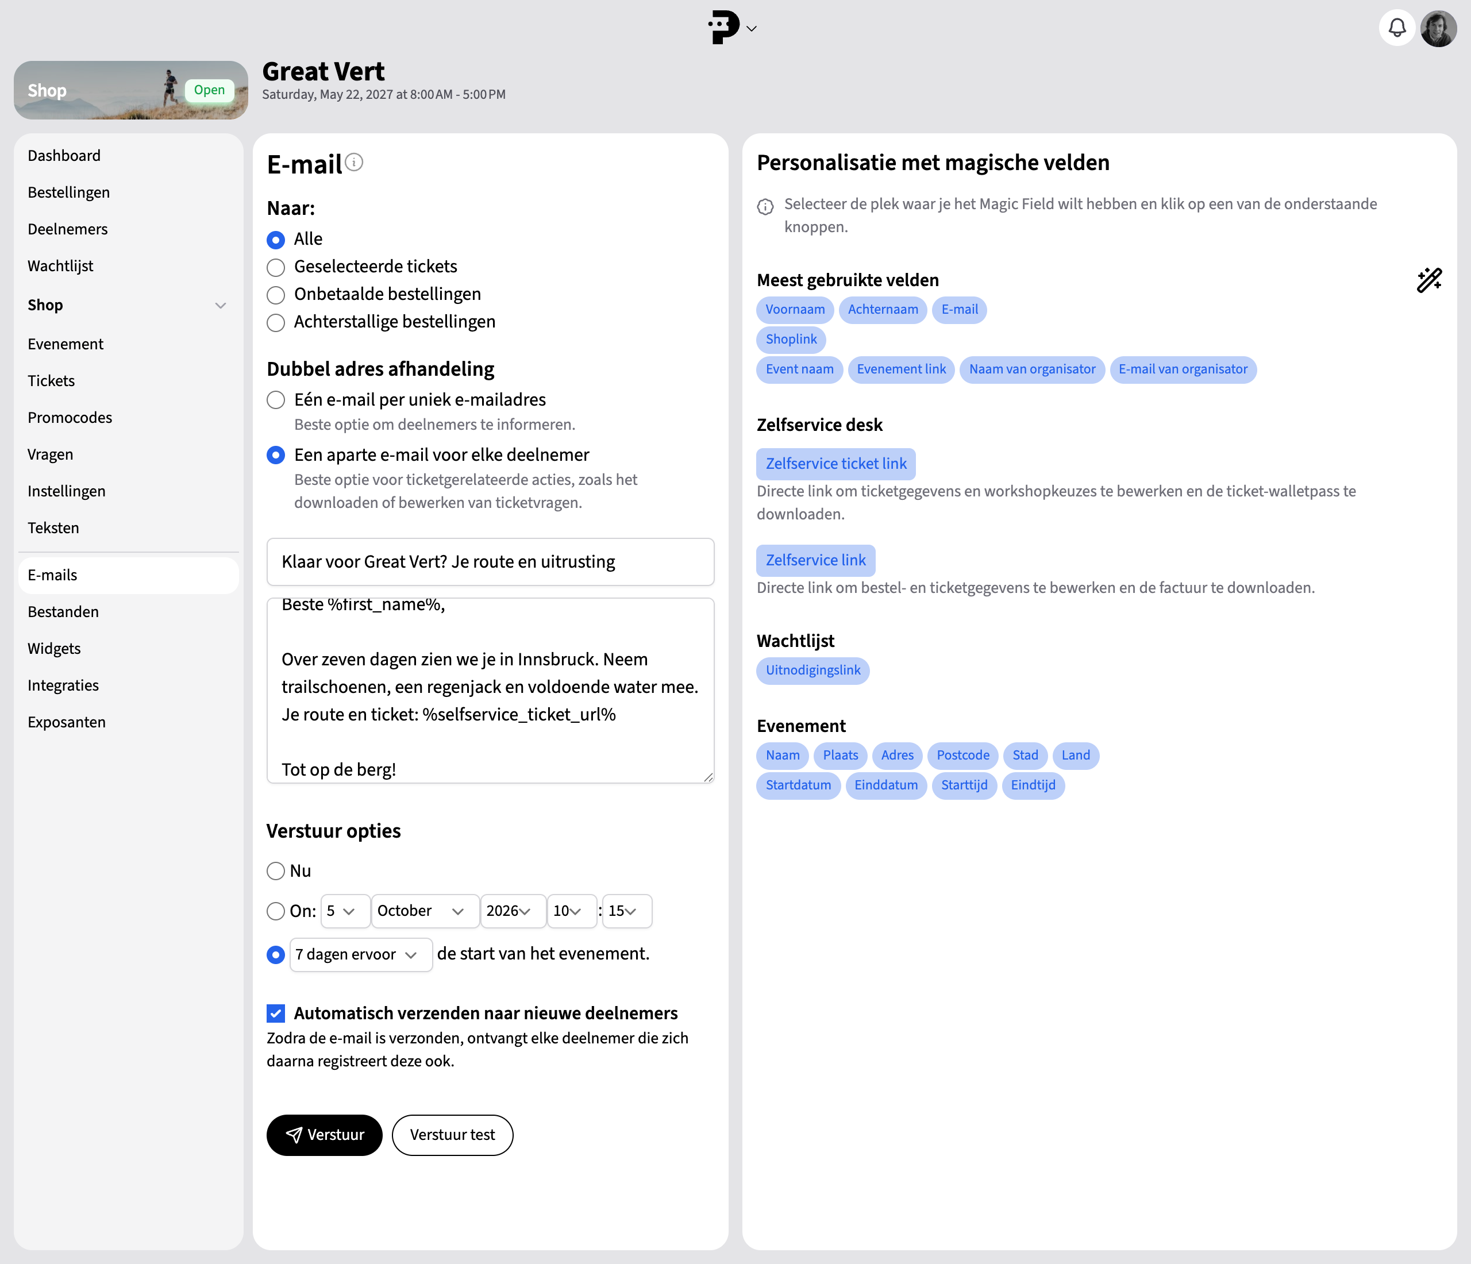This screenshot has width=1471, height=1264.
Task: Open the user avatar menu
Action: (1438, 28)
